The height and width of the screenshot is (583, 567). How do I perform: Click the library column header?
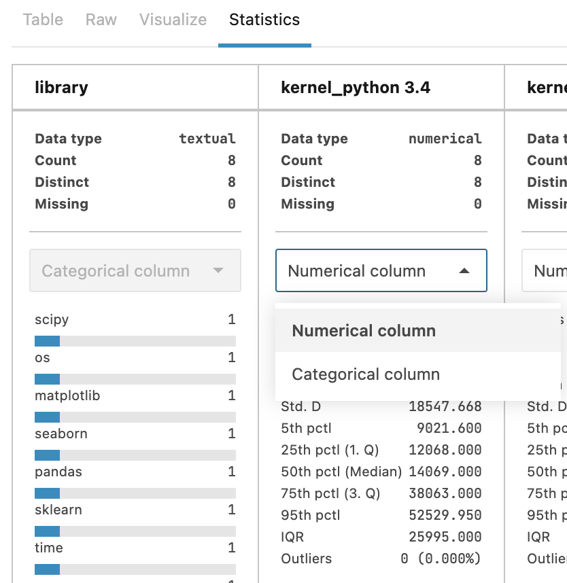(x=61, y=88)
